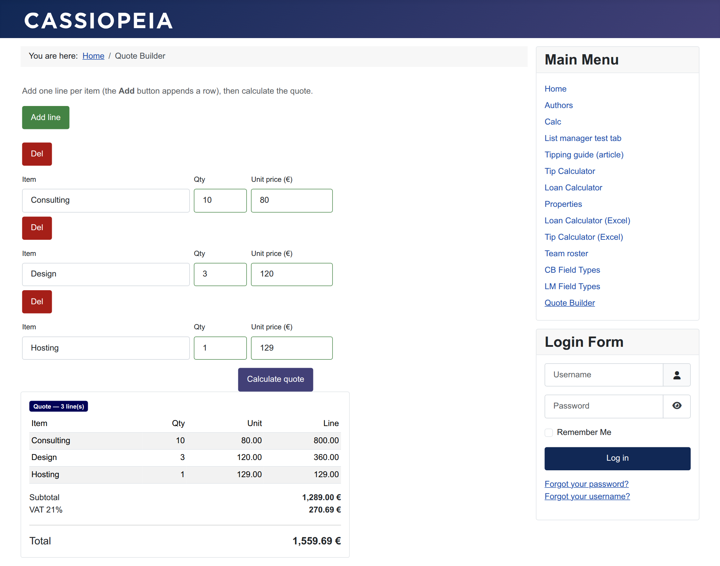
Task: Click the Forgot your username link
Action: [587, 496]
